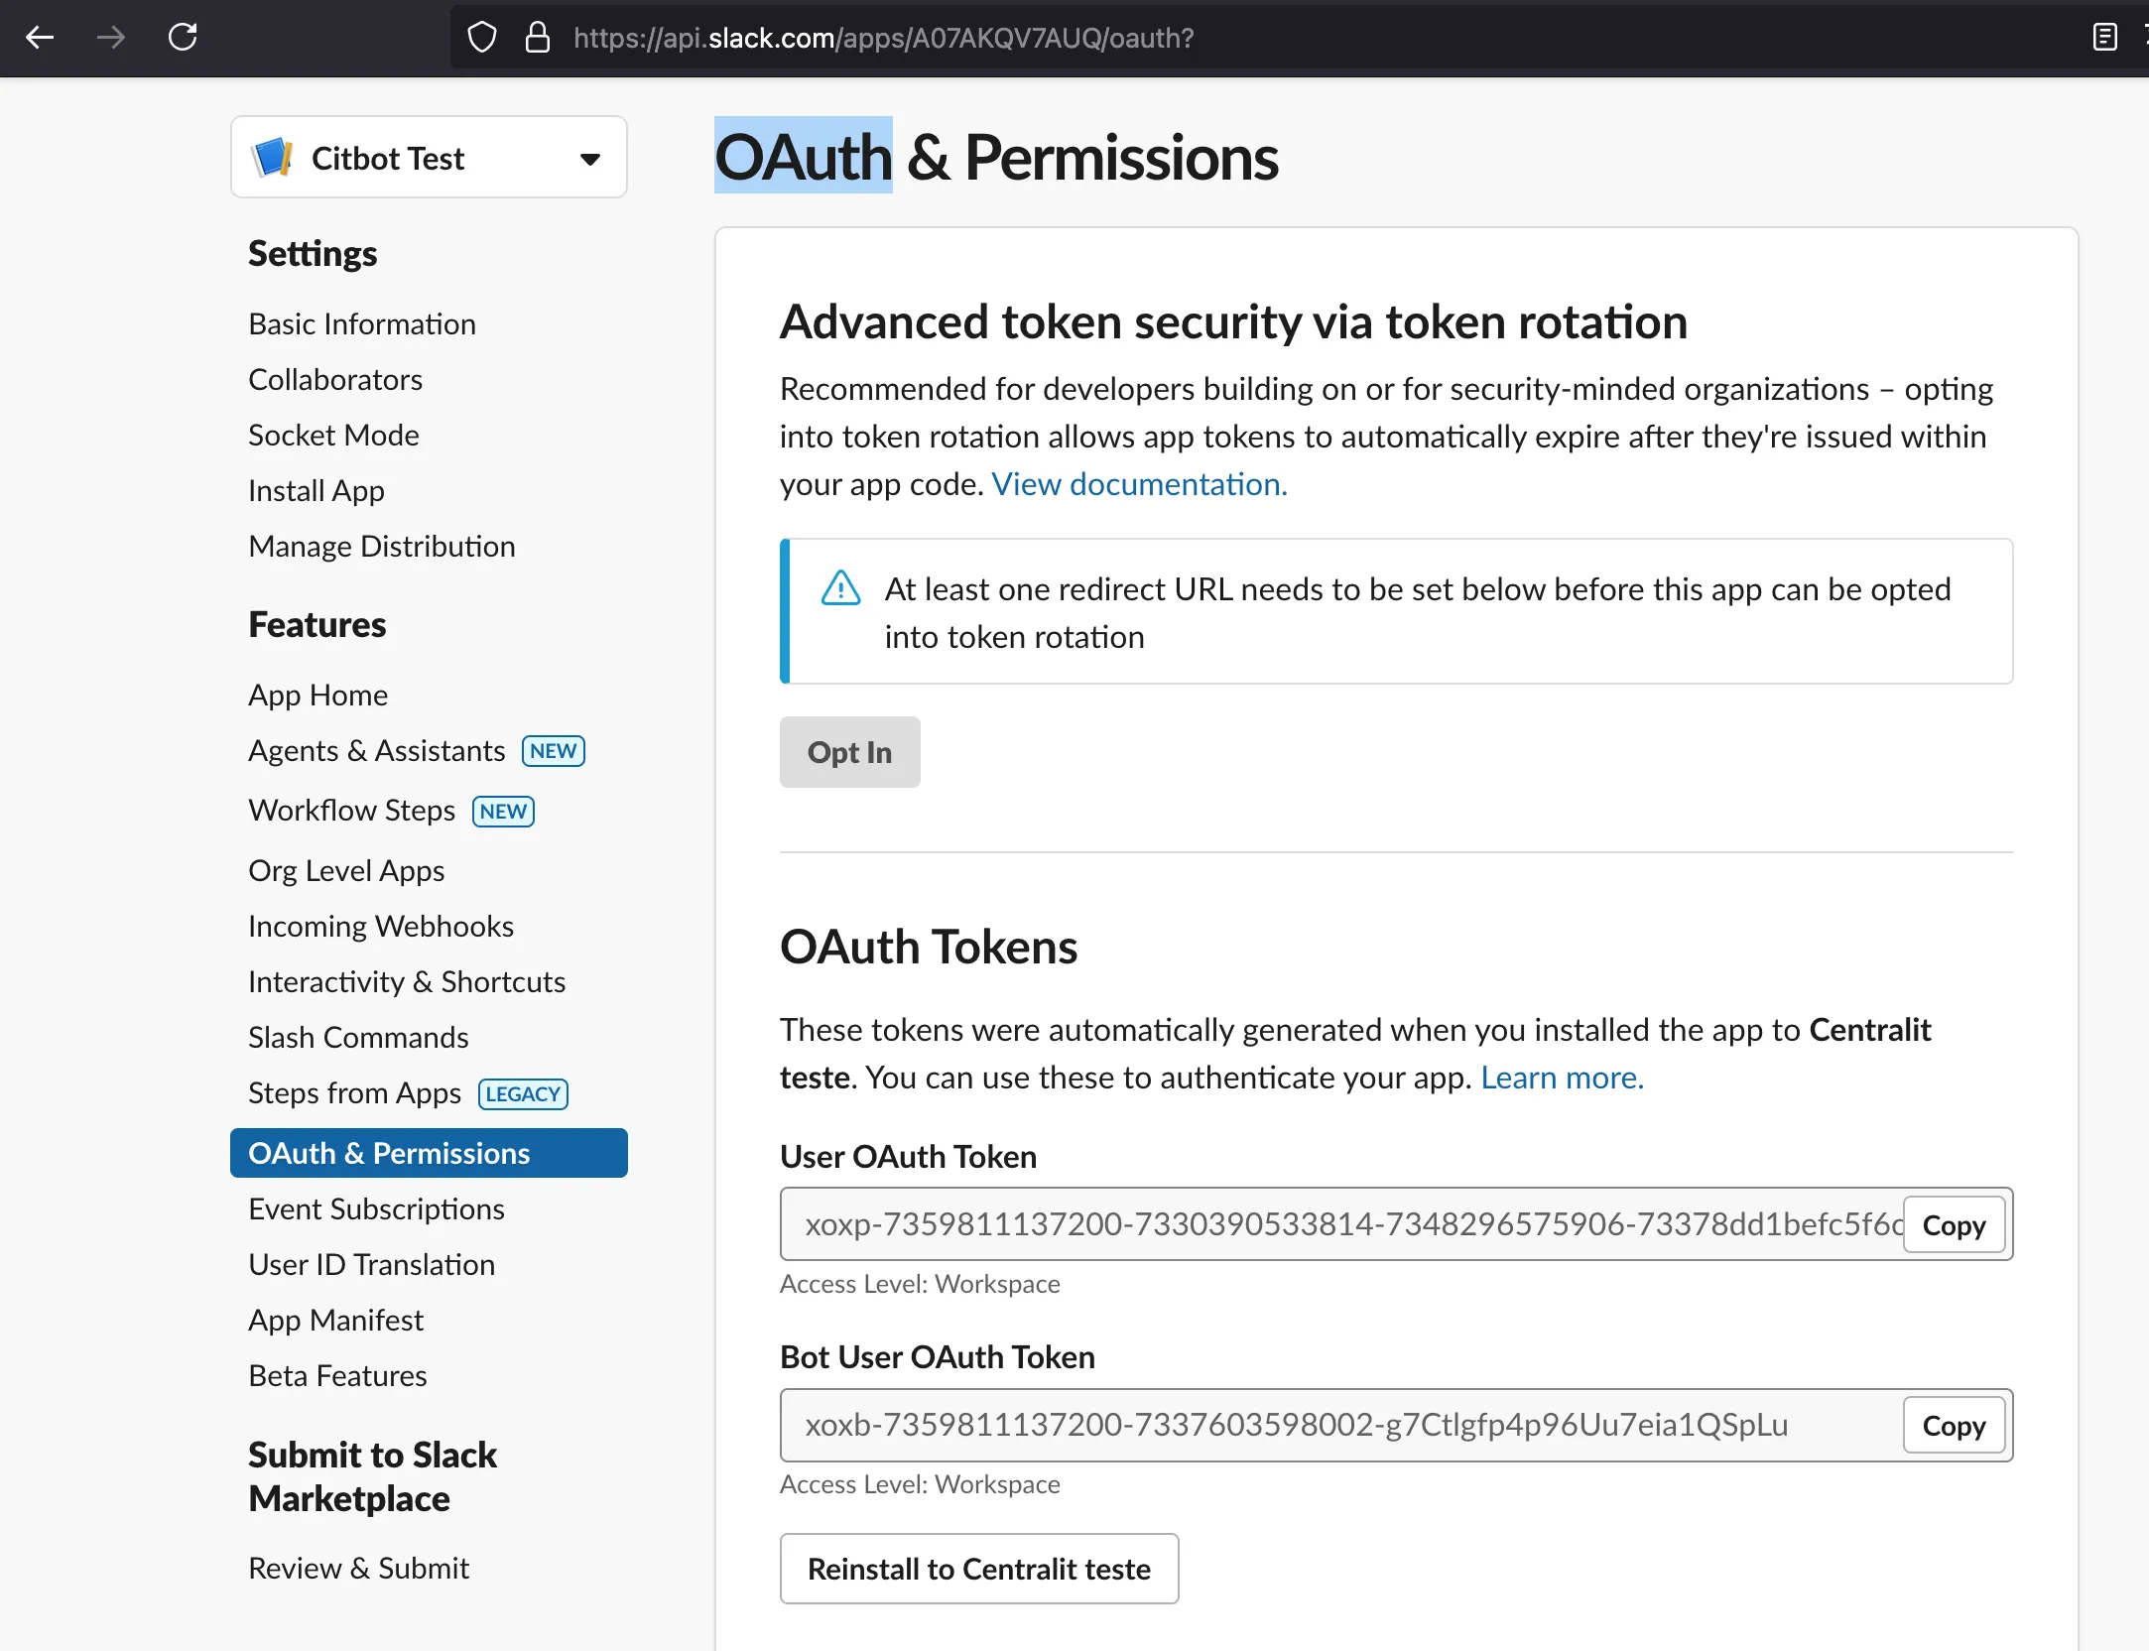This screenshot has width=2149, height=1651.
Task: Follow the Learn more link
Action: point(1562,1078)
